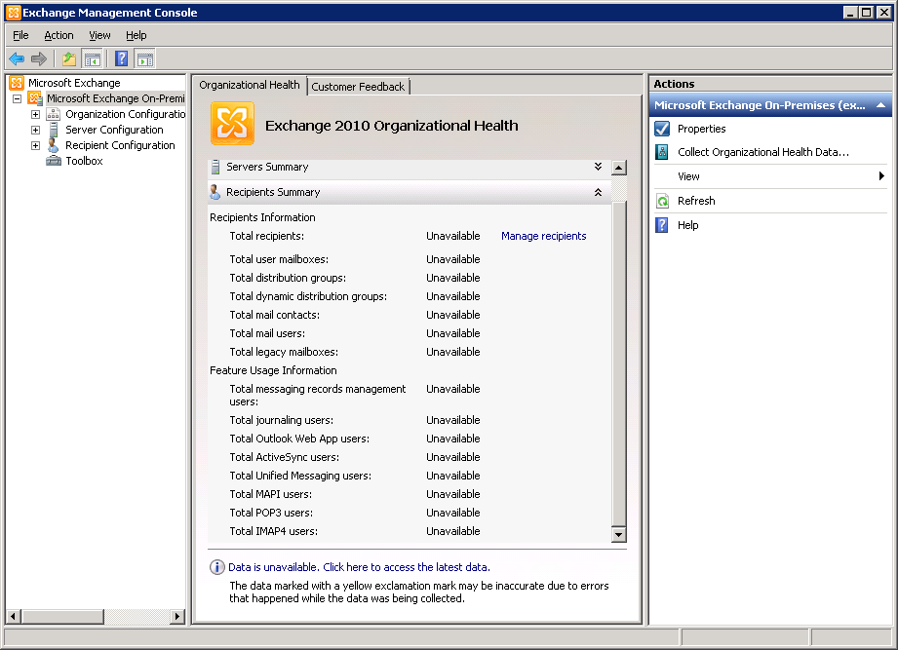Select Organization Configuration in the tree
Image resolution: width=898 pixels, height=650 pixels.
pos(125,114)
